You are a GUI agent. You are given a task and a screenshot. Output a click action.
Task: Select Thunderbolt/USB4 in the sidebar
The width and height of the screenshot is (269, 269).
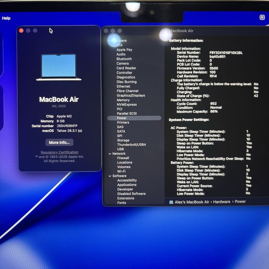[131, 144]
